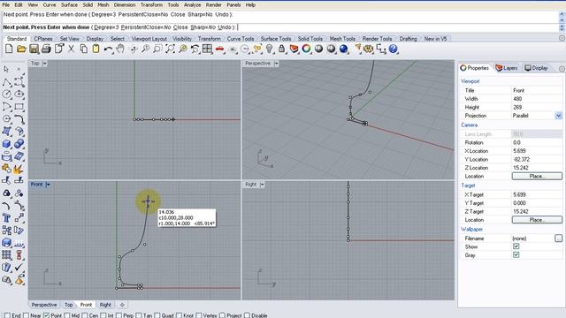The height and width of the screenshot is (318, 566).
Task: Click the four-viewport layout icon
Action: 207,49
